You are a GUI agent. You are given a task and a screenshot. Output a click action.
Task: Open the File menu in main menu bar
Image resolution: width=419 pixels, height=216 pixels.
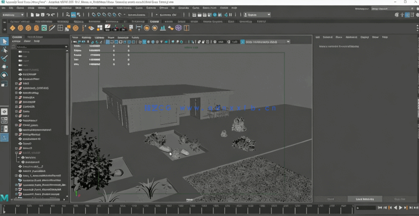pos(3,8)
